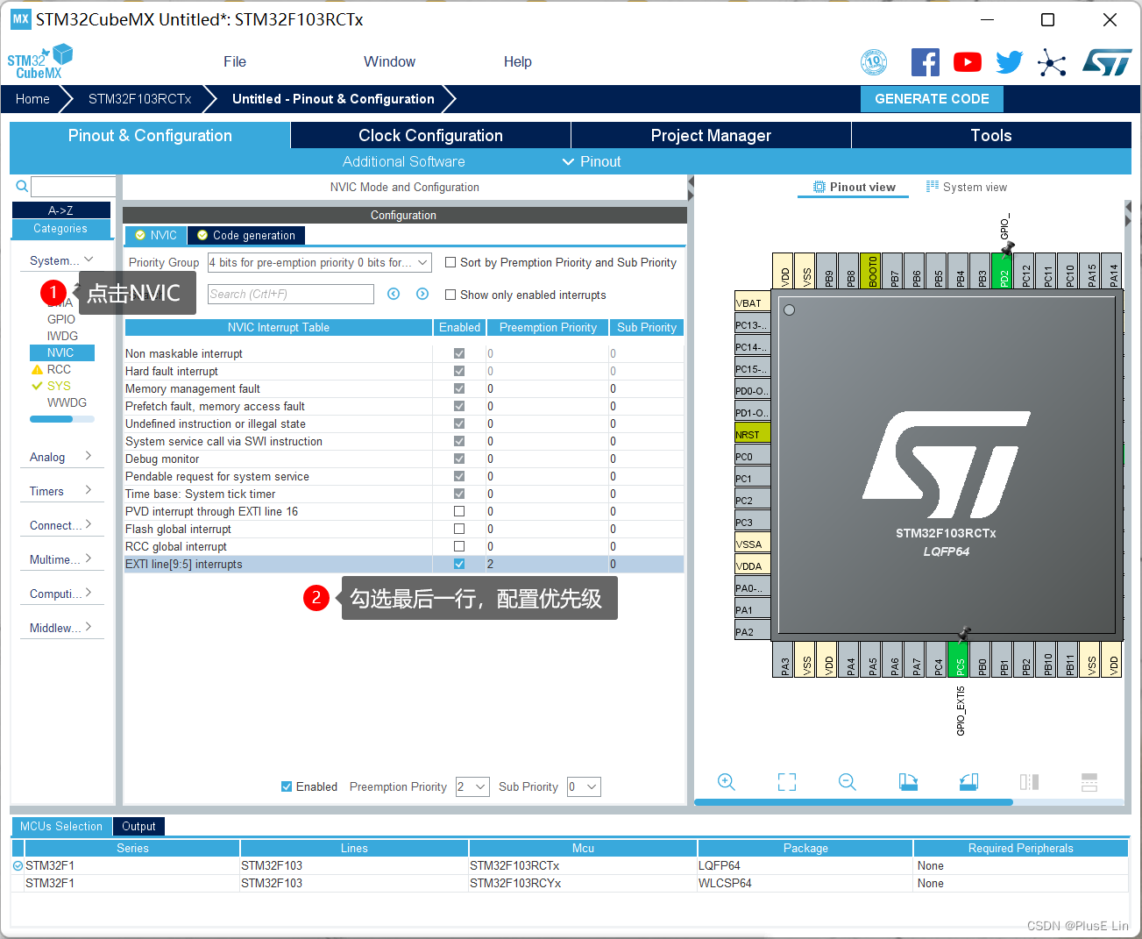Rotate the chip clockwise

908,782
